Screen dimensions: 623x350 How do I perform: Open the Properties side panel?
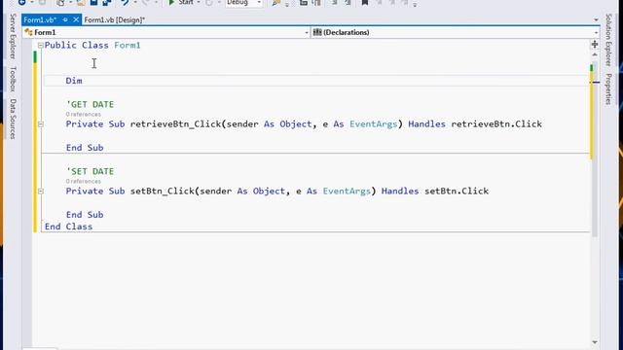pos(608,89)
